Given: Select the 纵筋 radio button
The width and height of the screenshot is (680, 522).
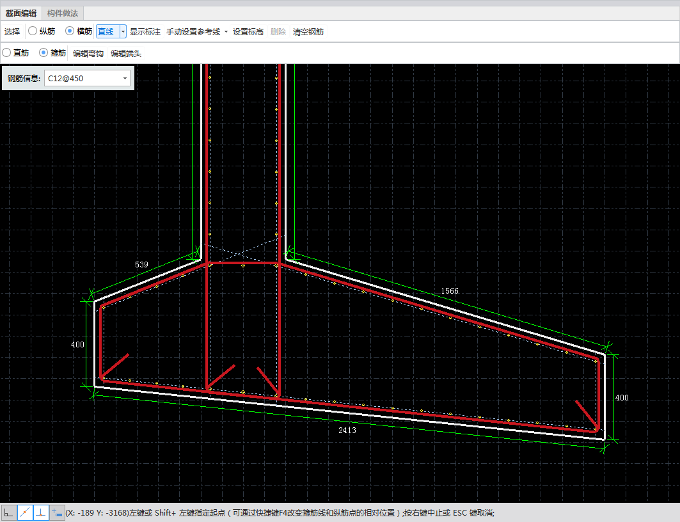Looking at the screenshot, I should (x=33, y=31).
